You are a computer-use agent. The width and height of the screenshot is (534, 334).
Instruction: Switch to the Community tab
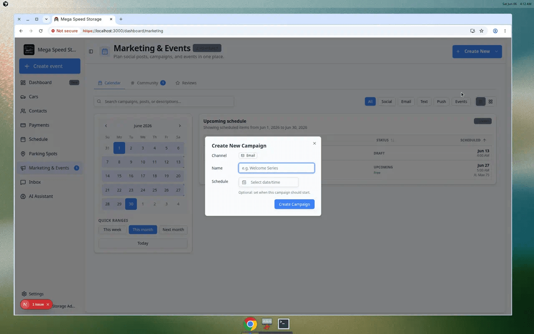click(148, 83)
